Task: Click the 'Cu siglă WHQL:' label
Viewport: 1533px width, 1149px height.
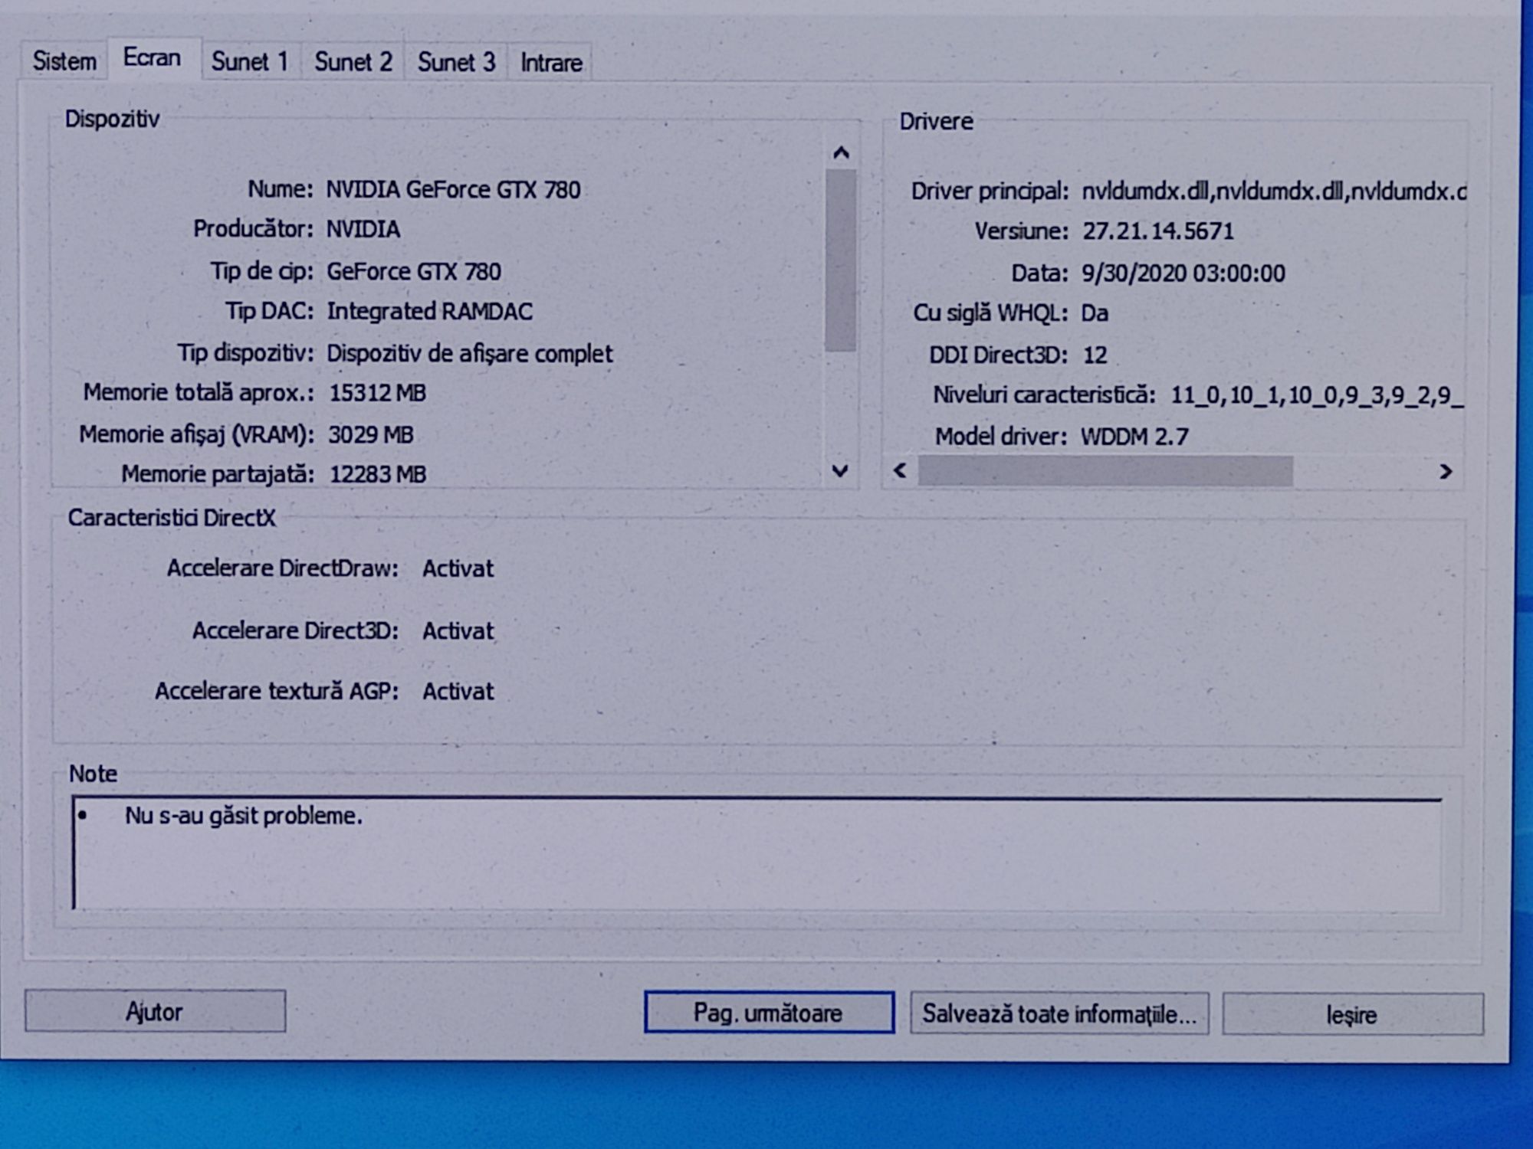Action: coord(990,313)
